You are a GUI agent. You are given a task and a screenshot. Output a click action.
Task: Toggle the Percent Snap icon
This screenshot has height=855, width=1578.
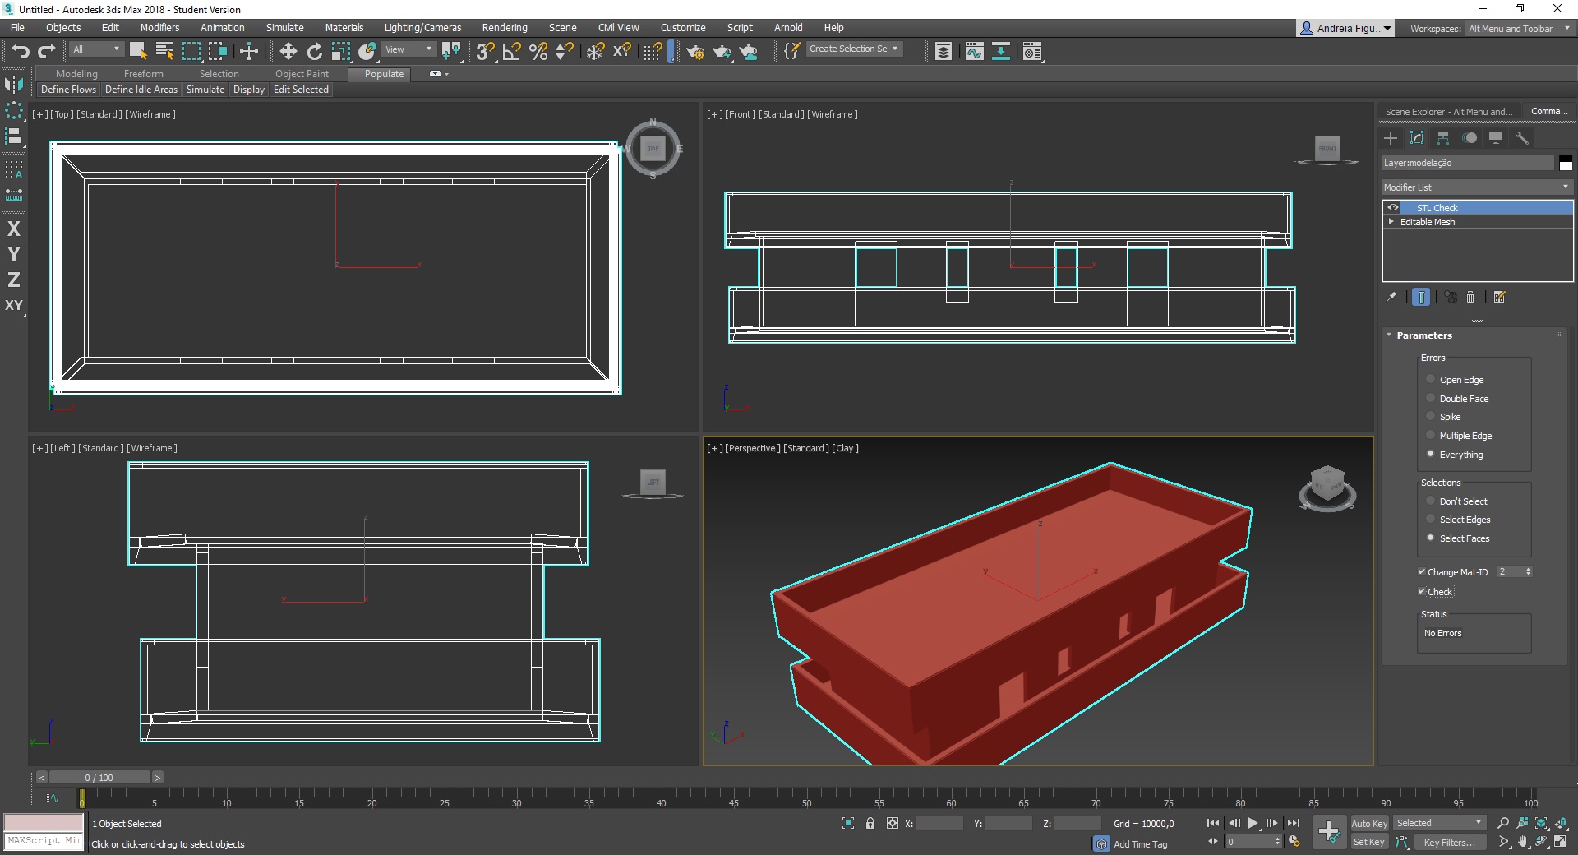[x=538, y=52]
